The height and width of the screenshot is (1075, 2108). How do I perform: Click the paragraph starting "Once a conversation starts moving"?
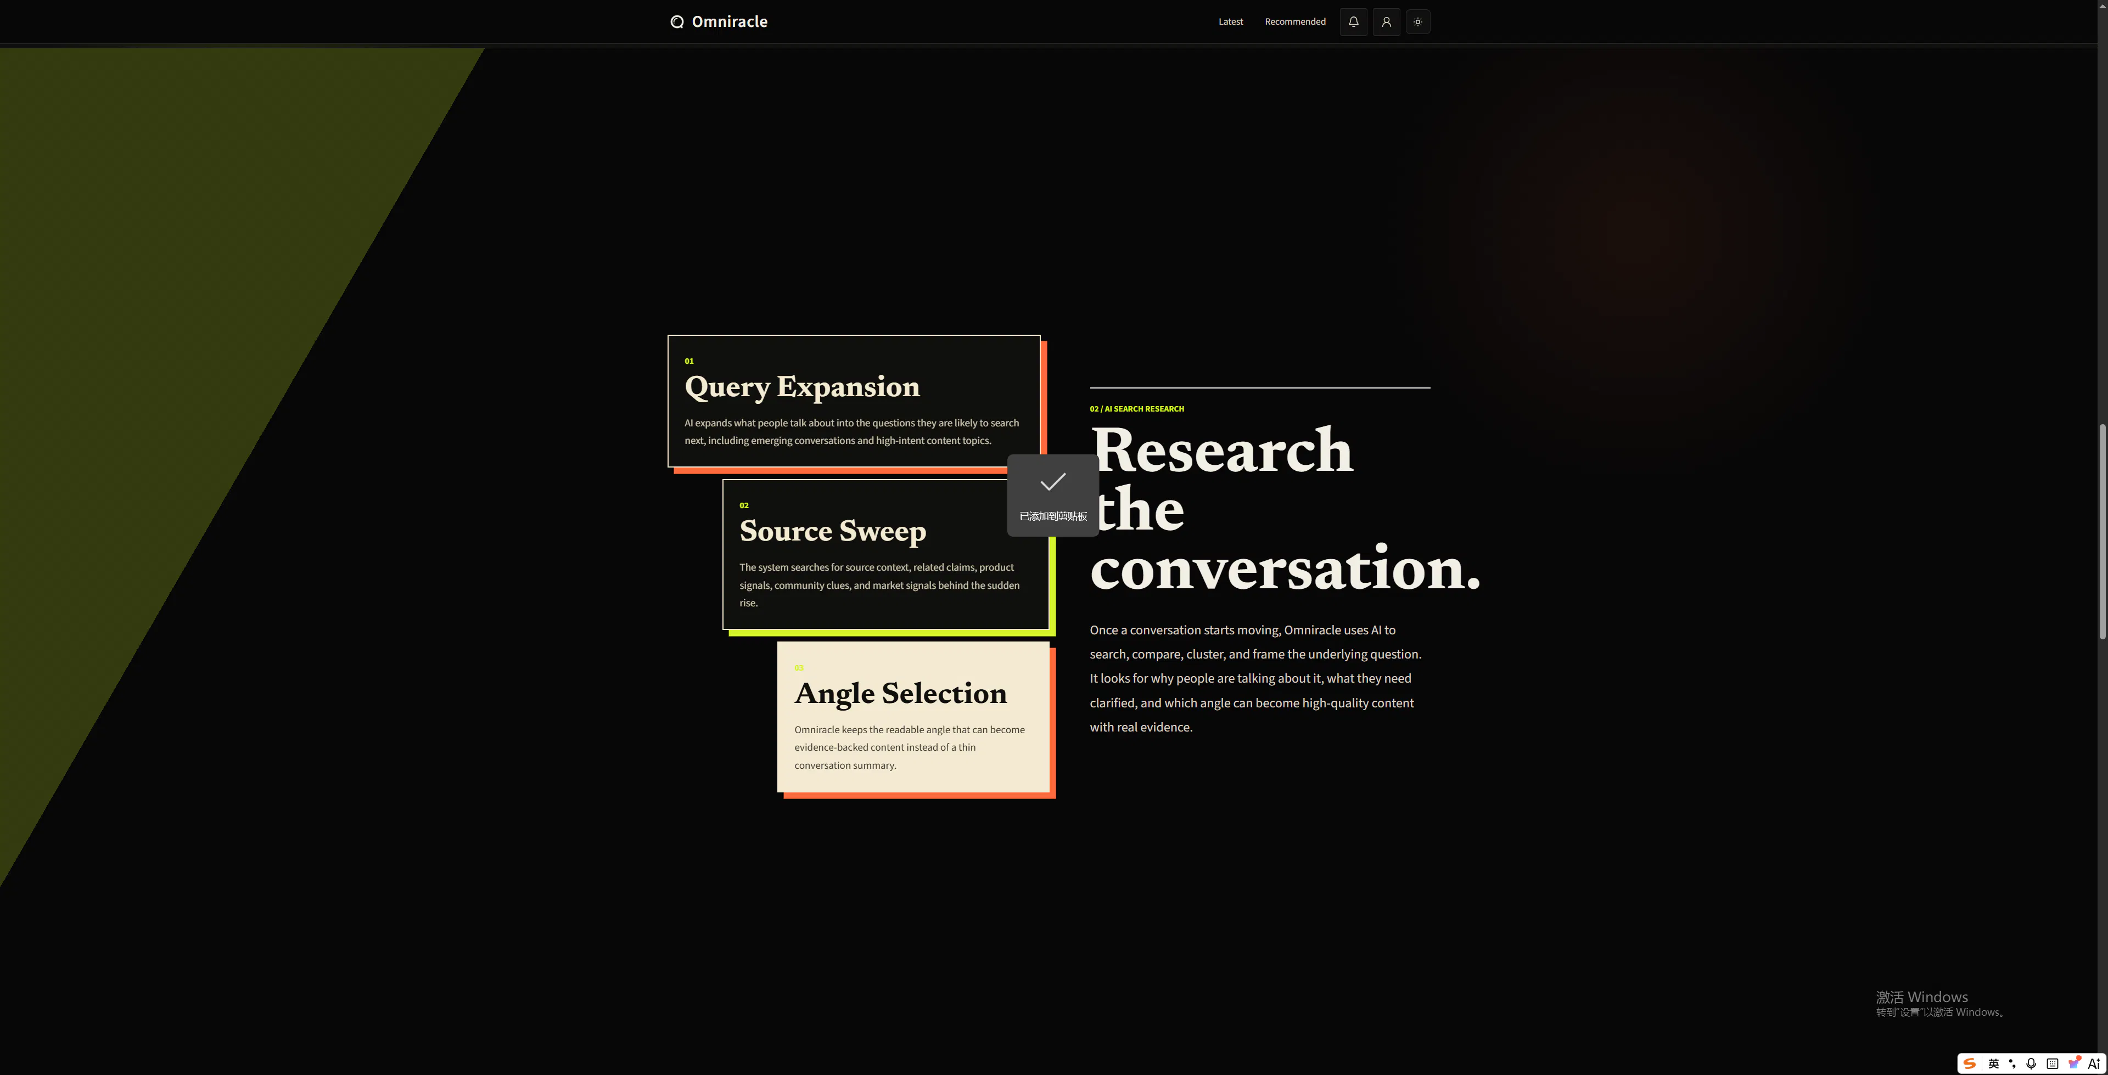[x=1255, y=678]
